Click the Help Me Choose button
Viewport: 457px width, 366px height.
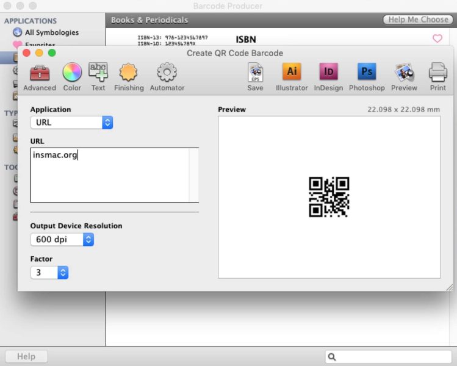point(418,20)
